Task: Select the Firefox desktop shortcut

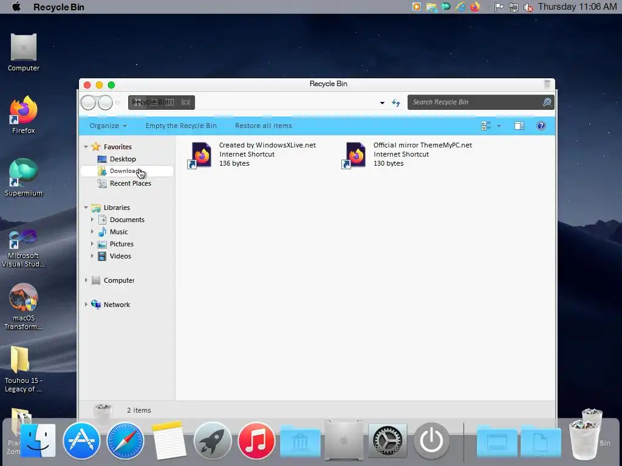Action: pos(24,115)
